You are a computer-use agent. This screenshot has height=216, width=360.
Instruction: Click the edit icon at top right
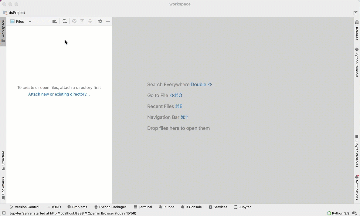[355, 13]
